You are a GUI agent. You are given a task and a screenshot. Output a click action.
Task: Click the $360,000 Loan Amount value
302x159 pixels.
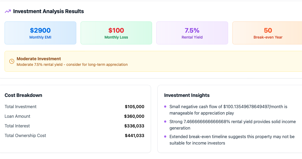tap(134, 116)
